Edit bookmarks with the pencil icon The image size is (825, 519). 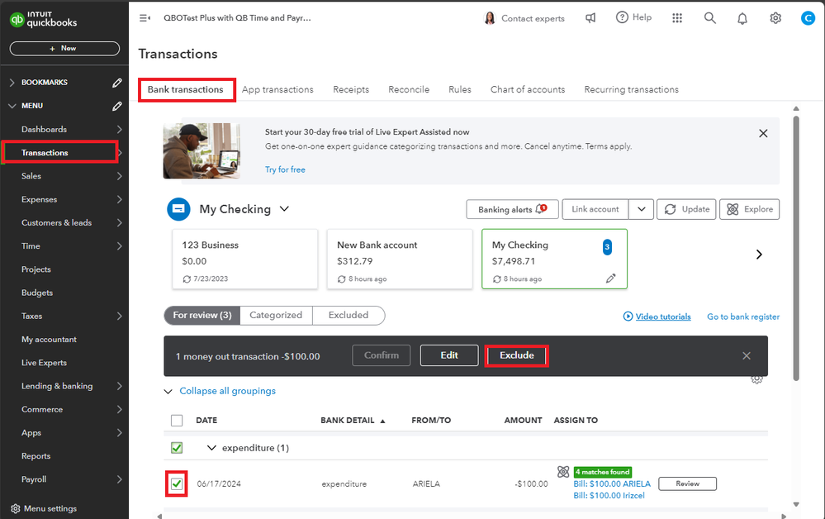[x=117, y=83]
